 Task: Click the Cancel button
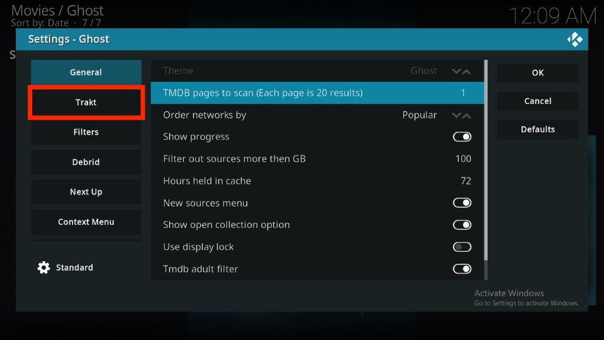(538, 101)
